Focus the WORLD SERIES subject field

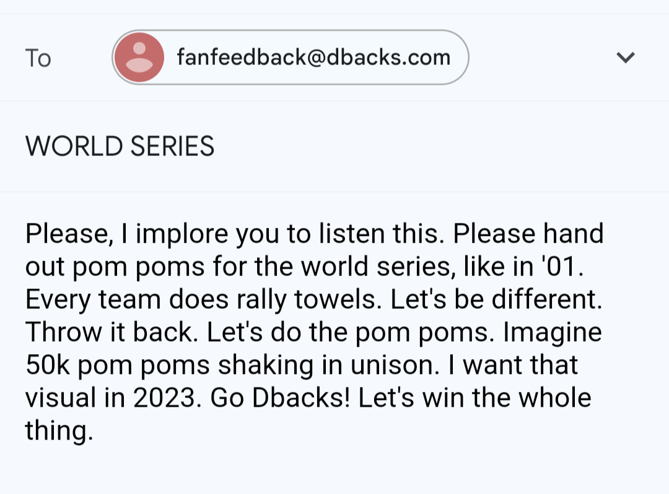334,146
